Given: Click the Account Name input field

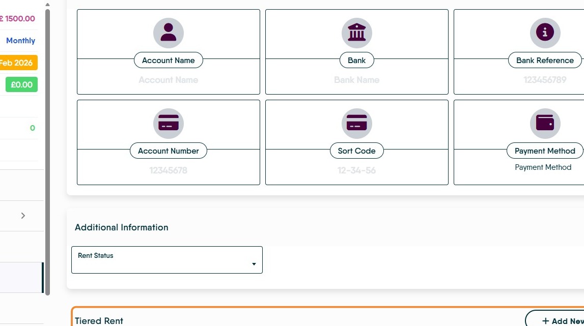Looking at the screenshot, I should click(169, 80).
